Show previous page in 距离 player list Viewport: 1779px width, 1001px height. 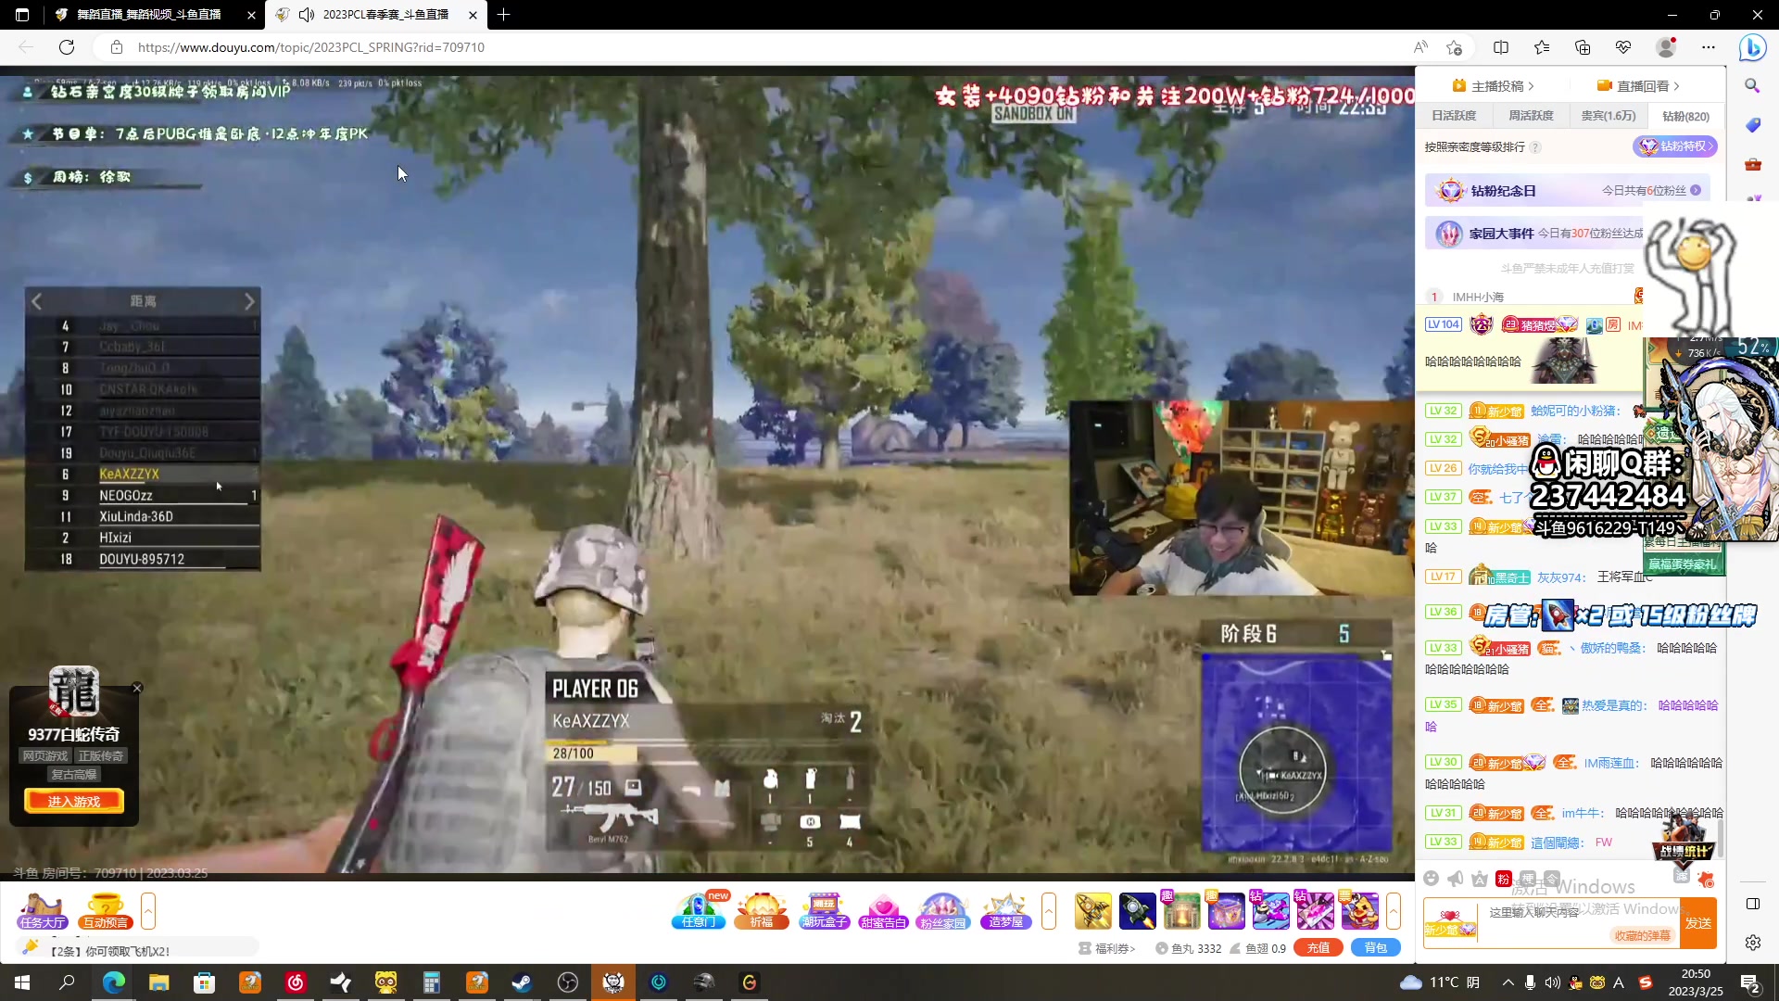37,301
